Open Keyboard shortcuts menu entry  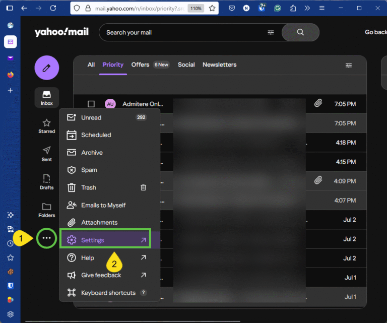click(108, 293)
